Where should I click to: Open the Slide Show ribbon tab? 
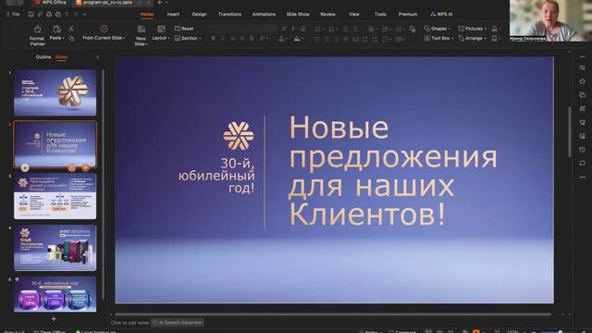tap(298, 15)
